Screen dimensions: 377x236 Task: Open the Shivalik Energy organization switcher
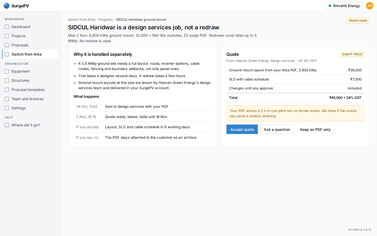(x=344, y=6)
